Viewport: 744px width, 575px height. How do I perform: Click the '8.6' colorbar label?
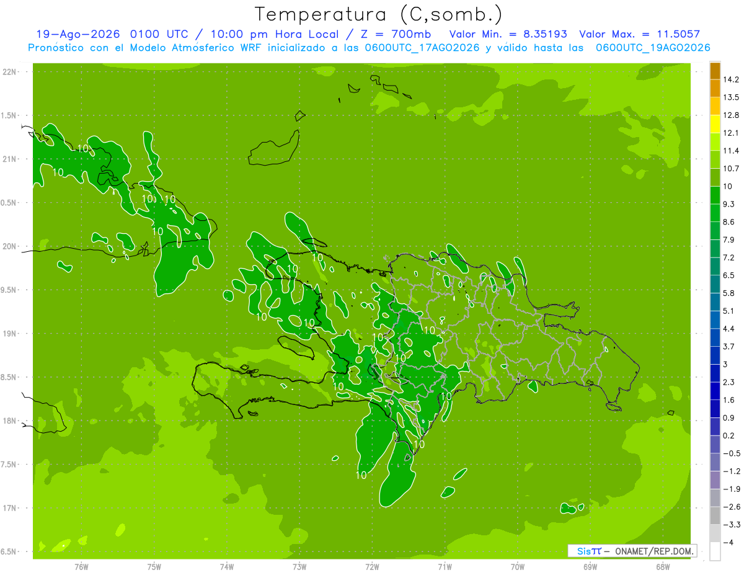pos(728,222)
